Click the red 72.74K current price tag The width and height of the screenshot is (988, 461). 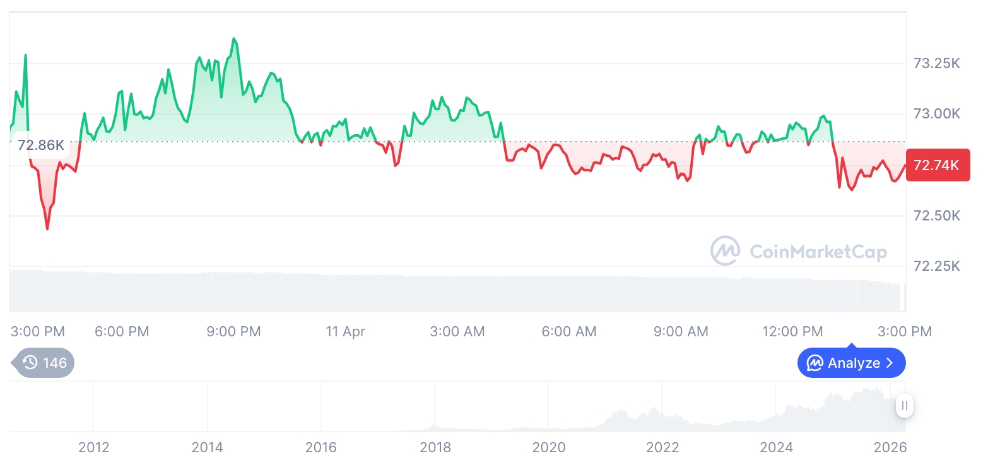pyautogui.click(x=937, y=166)
